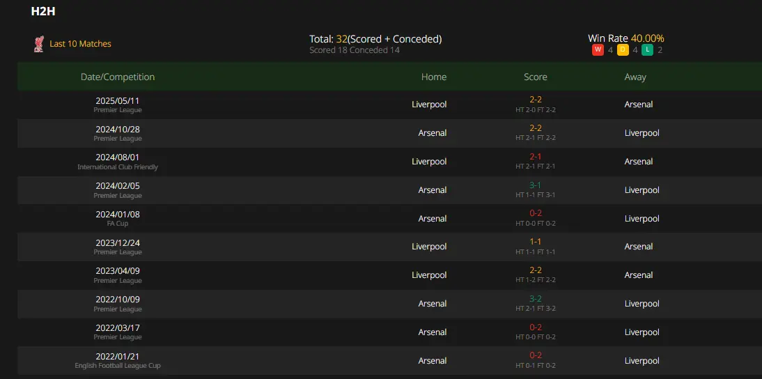Click Arsenal home team in 2022/03/17 match
This screenshot has height=379, width=762.
[433, 332]
